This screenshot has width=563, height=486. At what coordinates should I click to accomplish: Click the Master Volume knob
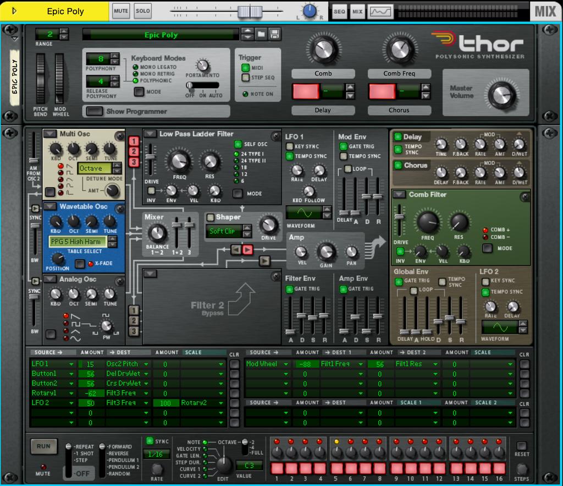click(502, 95)
